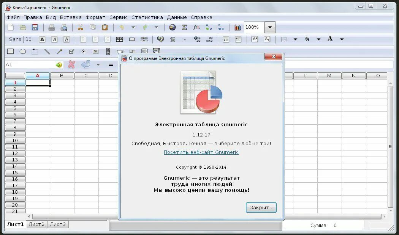The image size is (399, 235).
Task: Create a new workbook with New icon
Action: (11, 27)
